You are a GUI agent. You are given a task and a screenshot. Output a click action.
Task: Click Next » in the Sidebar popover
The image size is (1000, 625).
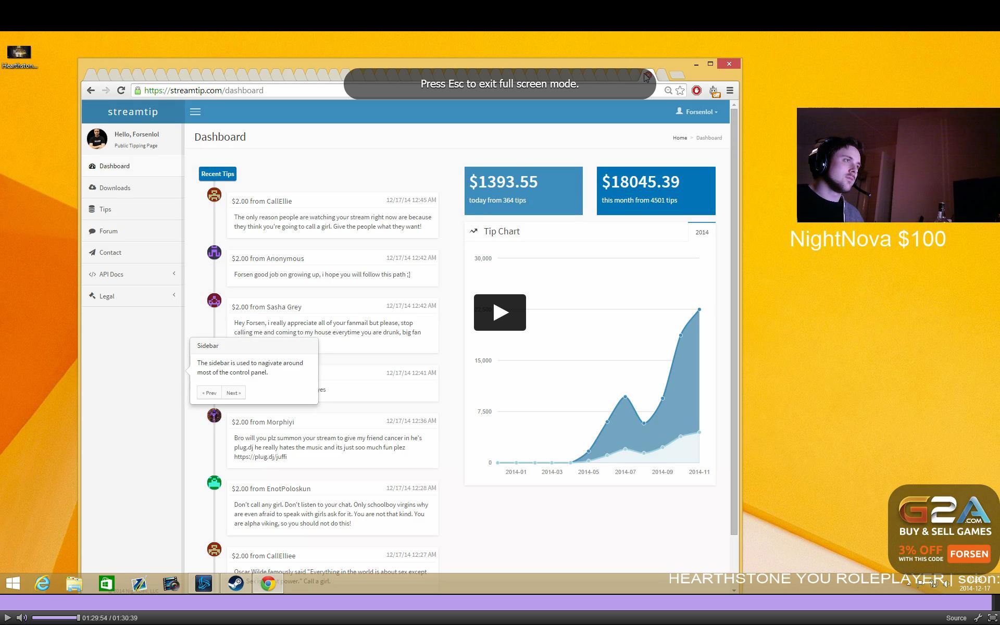[234, 393]
